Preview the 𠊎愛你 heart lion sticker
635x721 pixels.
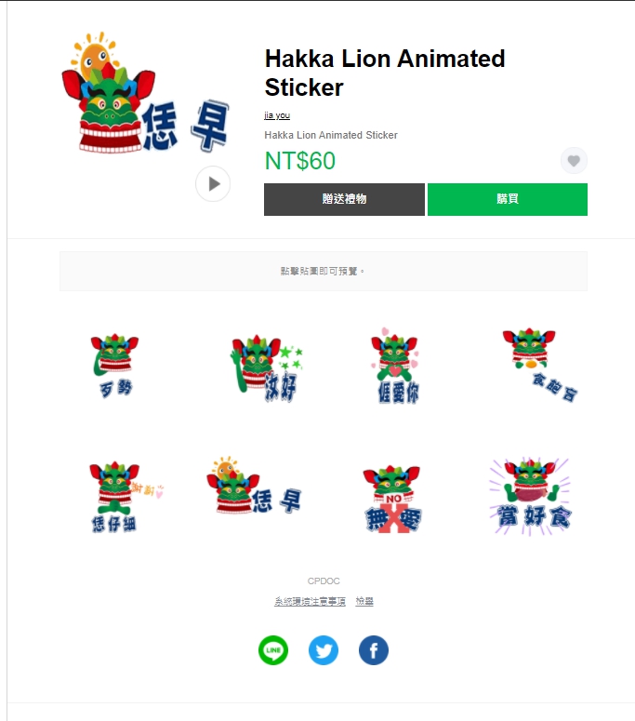pyautogui.click(x=396, y=366)
